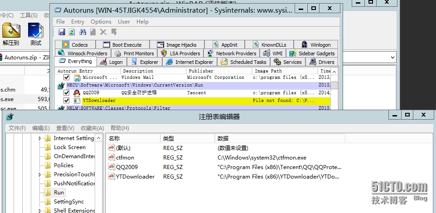Click the Policies folder icon

[x=48, y=165]
